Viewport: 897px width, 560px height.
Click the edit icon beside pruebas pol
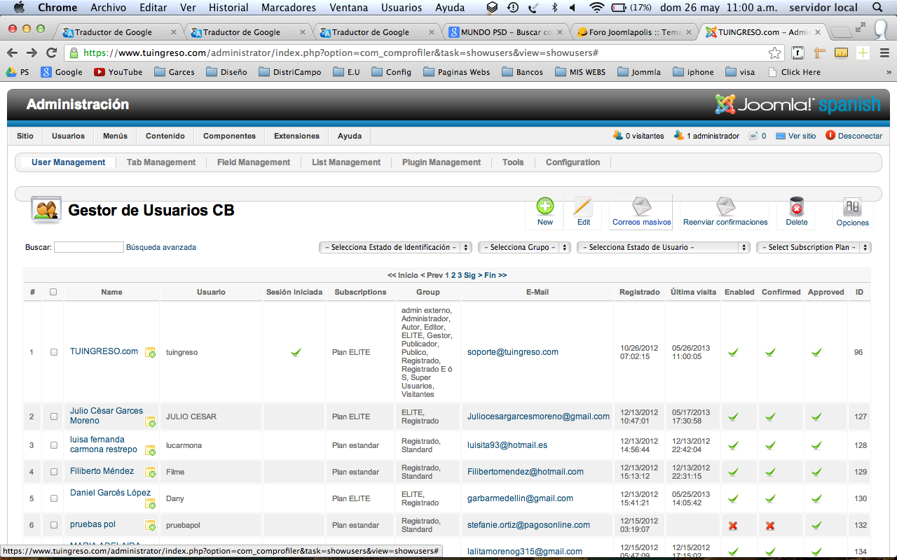pos(150,526)
